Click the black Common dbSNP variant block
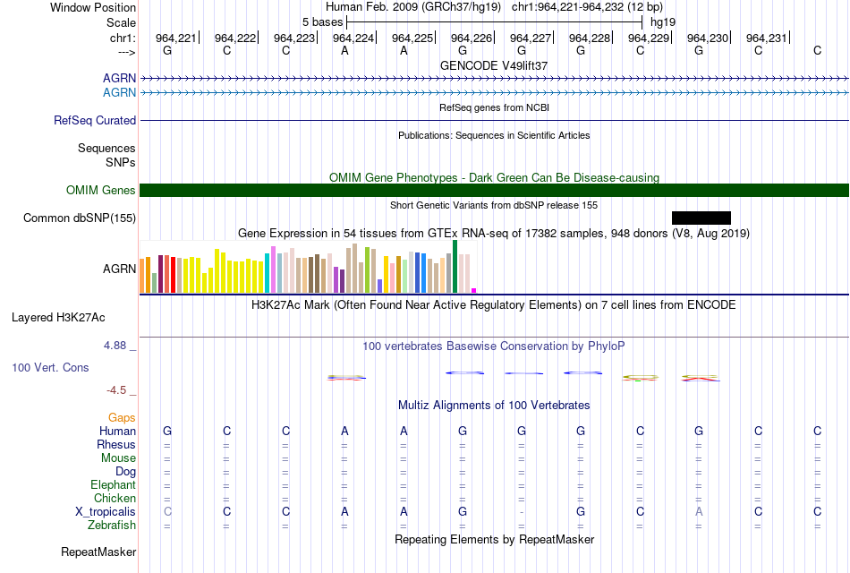Viewport: 850px width, 573px height. 701,218
